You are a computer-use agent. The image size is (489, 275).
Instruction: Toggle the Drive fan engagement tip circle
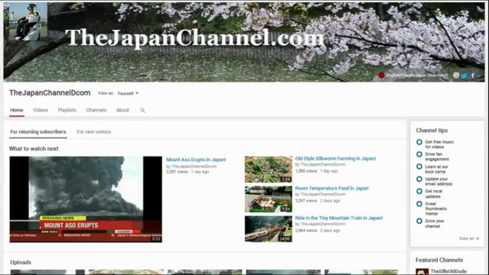click(419, 154)
